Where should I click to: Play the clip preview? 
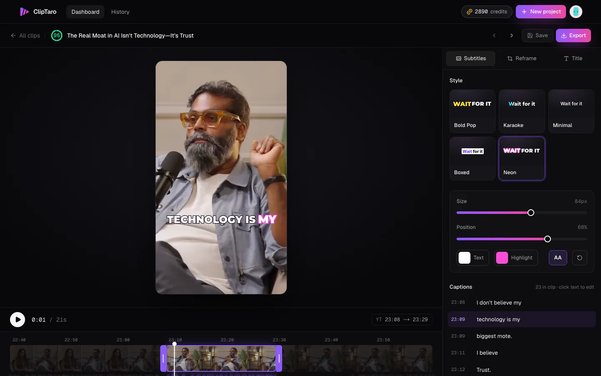(x=18, y=320)
